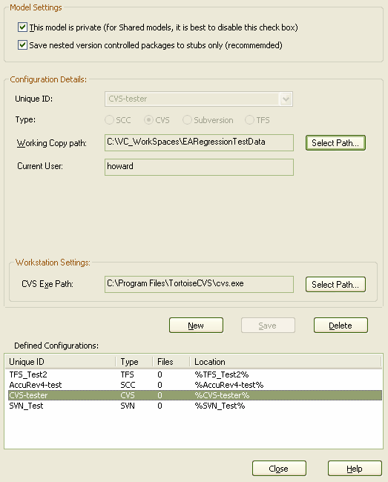This screenshot has height=482, width=388.
Task: Select the TFS_Test2 configuration row
Action: (195, 374)
